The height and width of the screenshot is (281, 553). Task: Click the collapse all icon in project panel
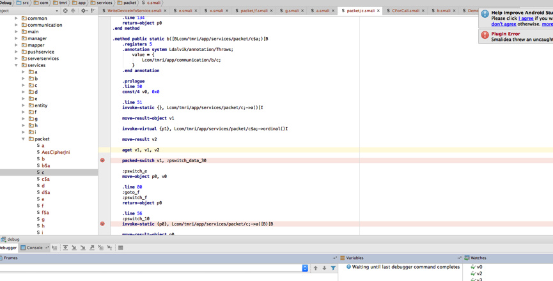pyautogui.click(x=74, y=11)
